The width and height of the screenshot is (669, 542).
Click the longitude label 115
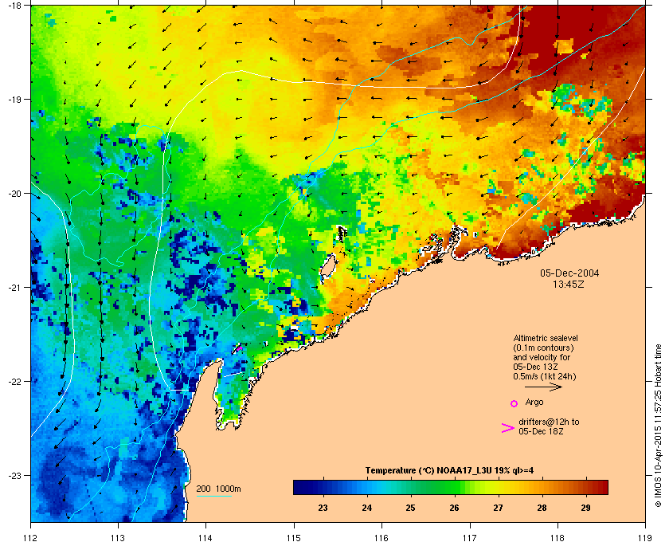[x=294, y=537]
